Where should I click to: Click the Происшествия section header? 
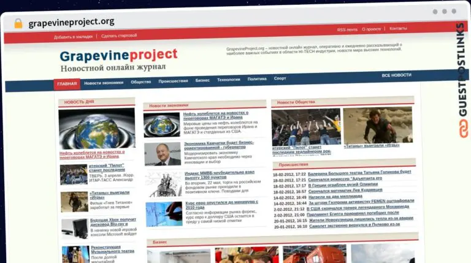coord(344,164)
